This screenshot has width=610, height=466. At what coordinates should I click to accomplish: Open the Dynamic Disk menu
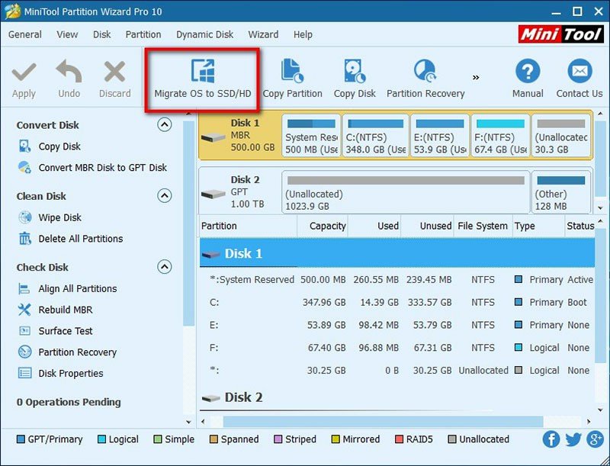click(x=204, y=34)
